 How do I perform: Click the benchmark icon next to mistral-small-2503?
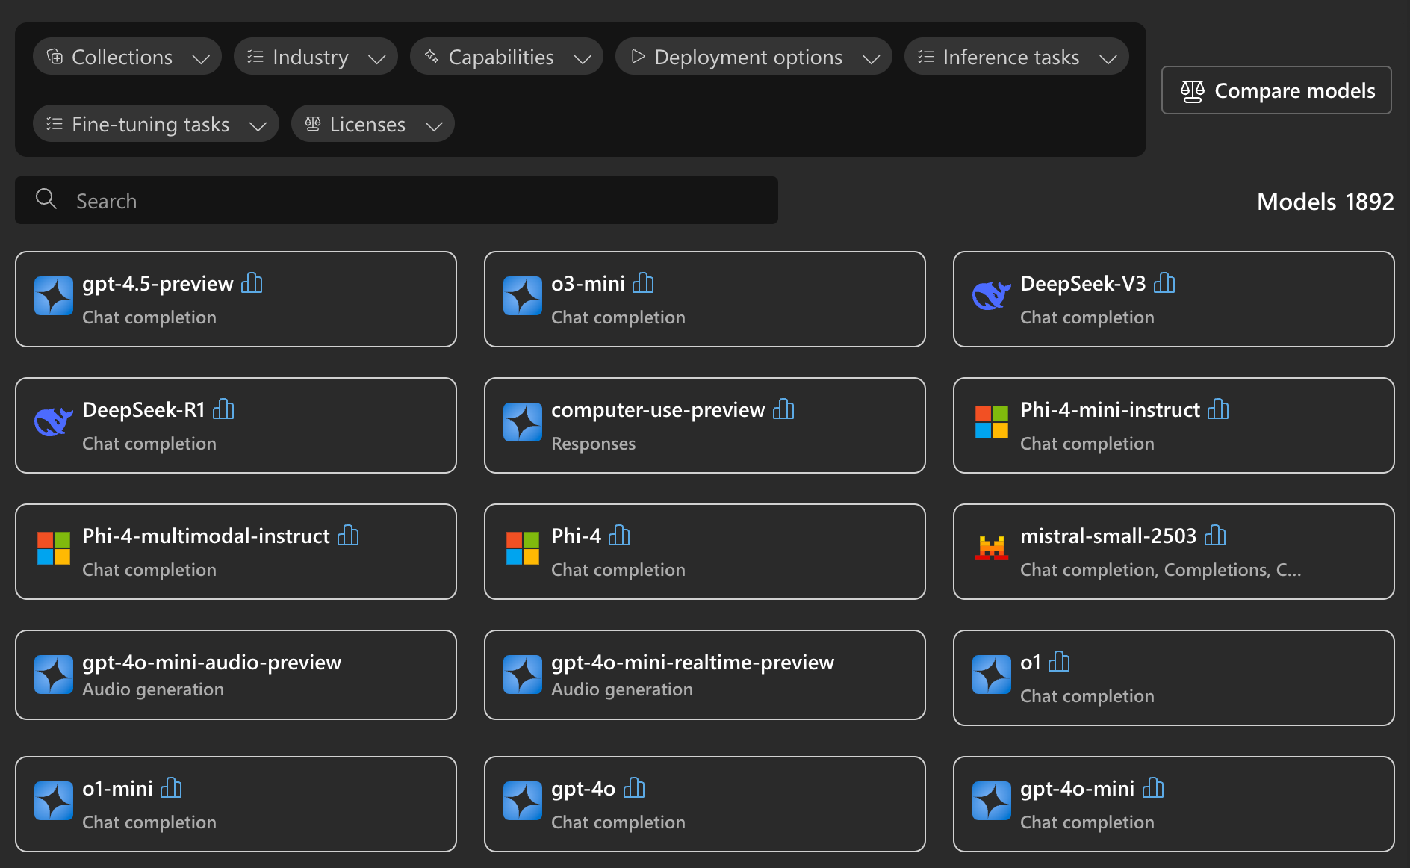pyautogui.click(x=1215, y=536)
